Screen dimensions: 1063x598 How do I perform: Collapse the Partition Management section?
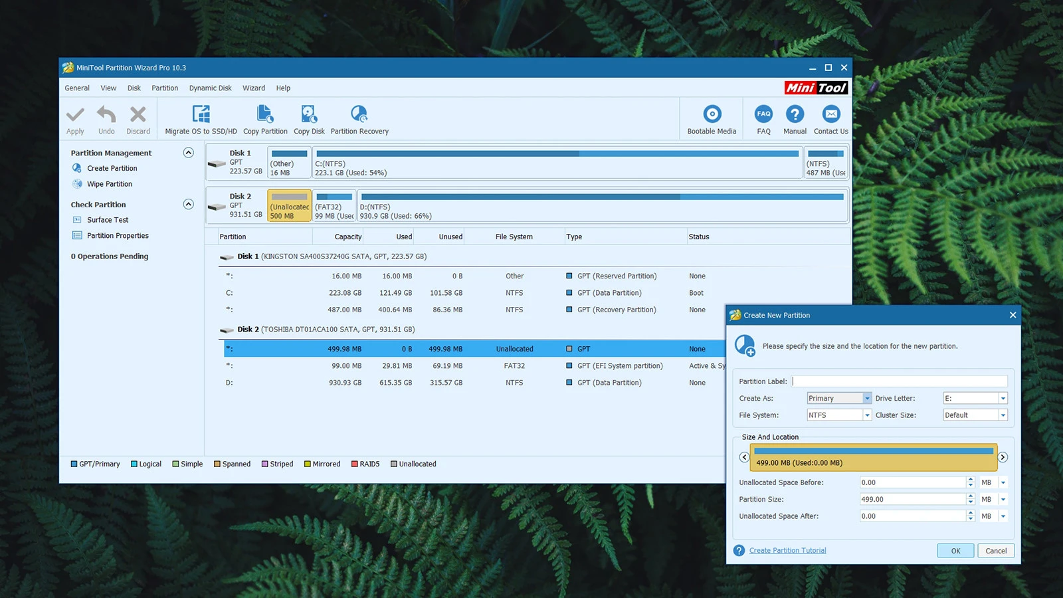click(x=189, y=153)
